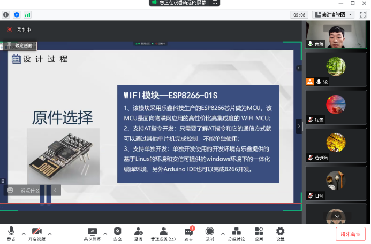Click the 原件选择 slide heading

click(x=63, y=117)
